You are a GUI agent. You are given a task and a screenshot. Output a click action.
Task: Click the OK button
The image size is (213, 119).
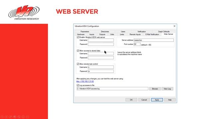(131, 100)
